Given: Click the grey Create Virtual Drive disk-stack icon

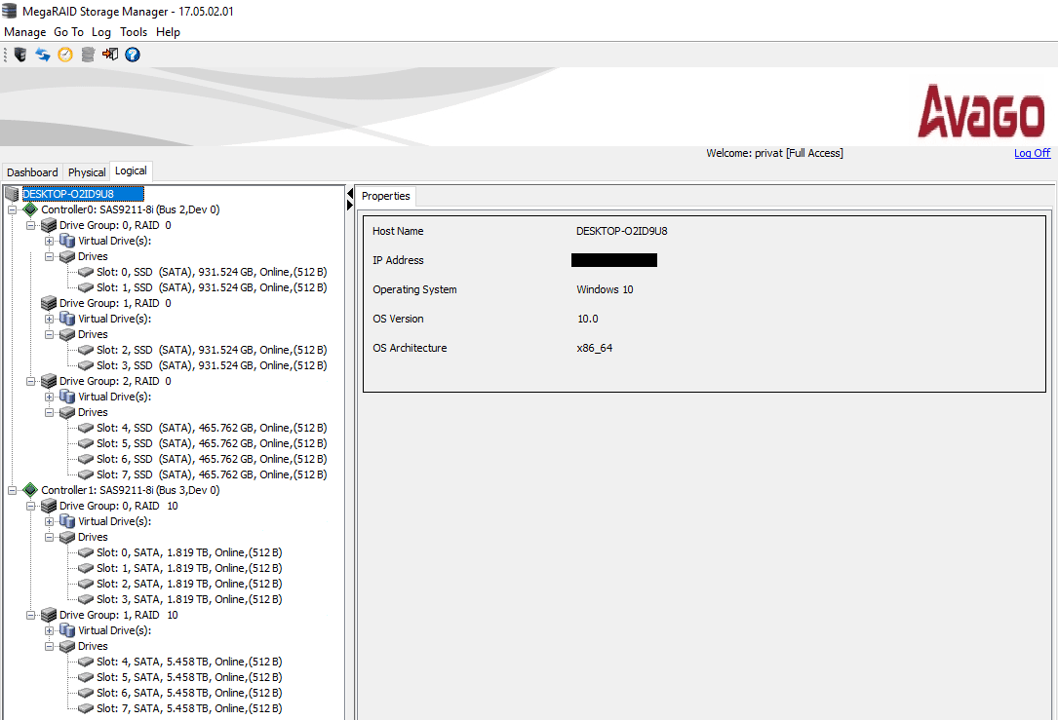Looking at the screenshot, I should [88, 55].
